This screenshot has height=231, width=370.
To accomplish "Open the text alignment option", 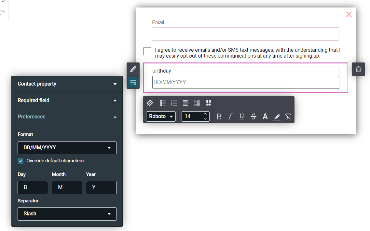I will [x=185, y=103].
